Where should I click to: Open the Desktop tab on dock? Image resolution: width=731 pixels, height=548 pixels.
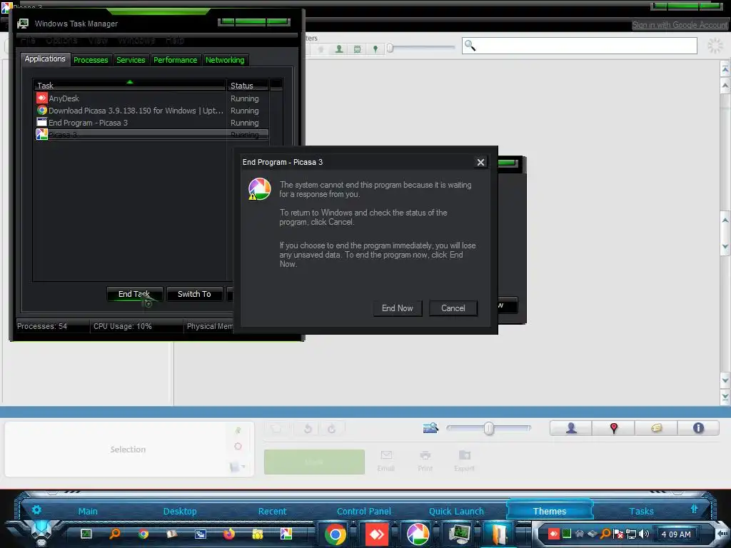(180, 511)
